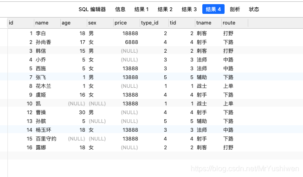Click the sex column header
This screenshot has height=177, width=303.
100,23
